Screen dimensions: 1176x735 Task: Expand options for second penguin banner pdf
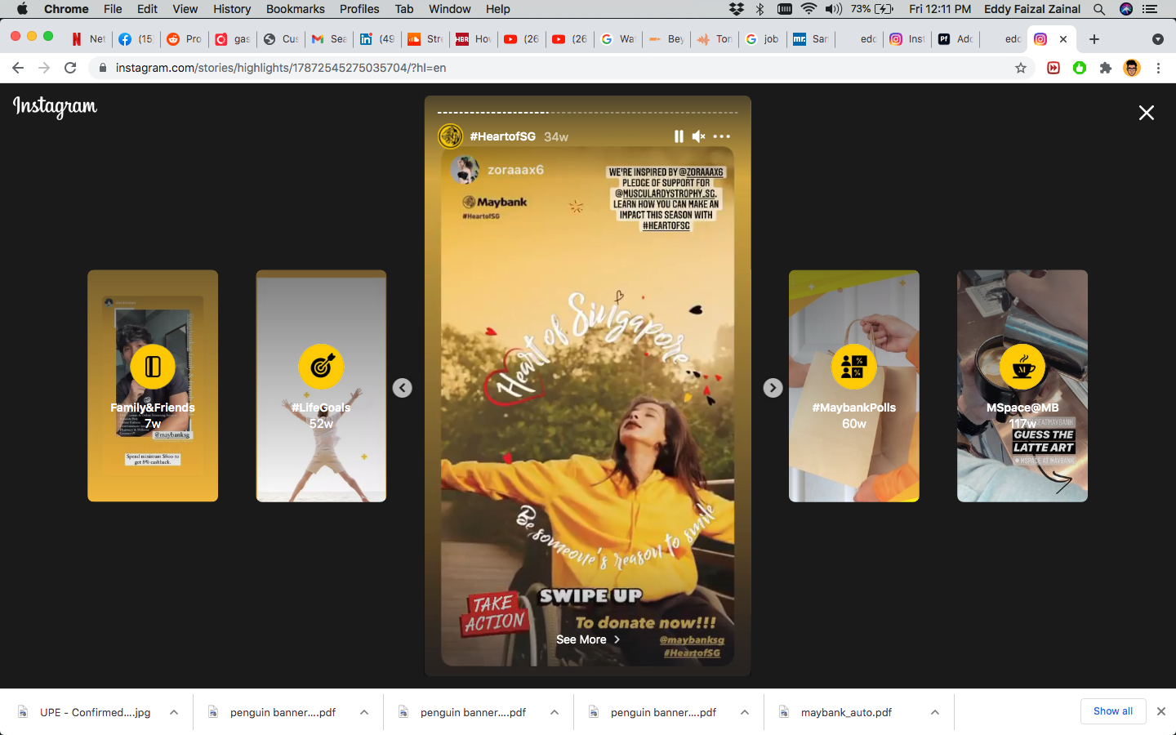pos(555,712)
